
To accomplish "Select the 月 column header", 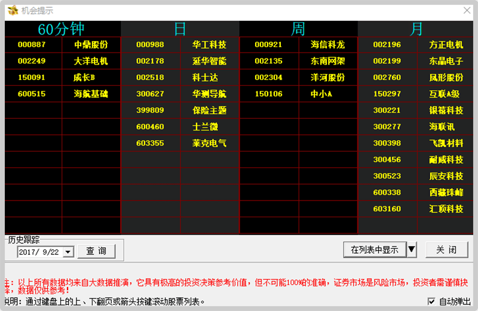I will pos(416,29).
